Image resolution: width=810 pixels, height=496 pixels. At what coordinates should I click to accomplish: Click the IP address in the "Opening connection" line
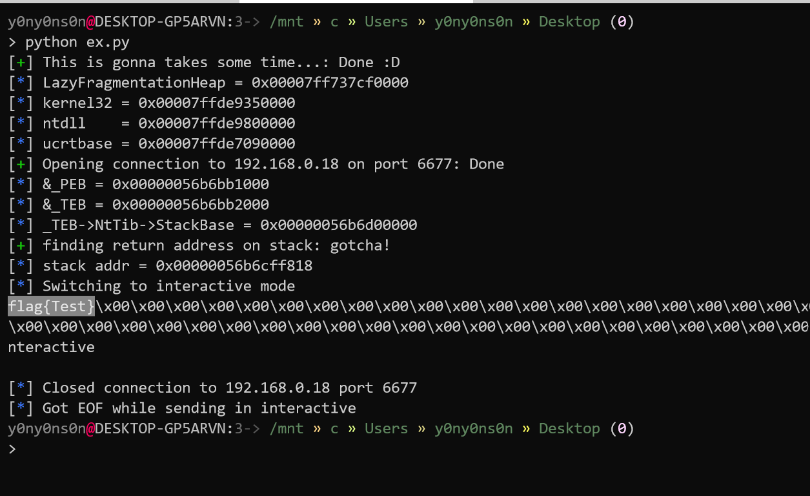tap(286, 164)
